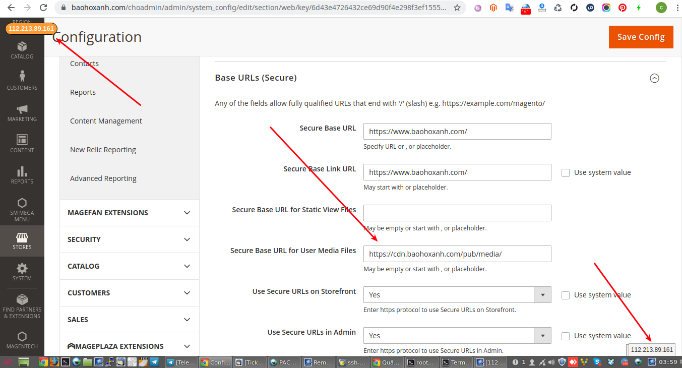Switch to the PAC window in taskbar
The width and height of the screenshot is (682, 368).
[x=284, y=362]
